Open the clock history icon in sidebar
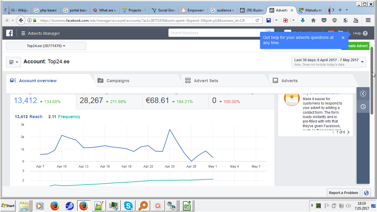The width and height of the screenshot is (377, 212). [363, 107]
